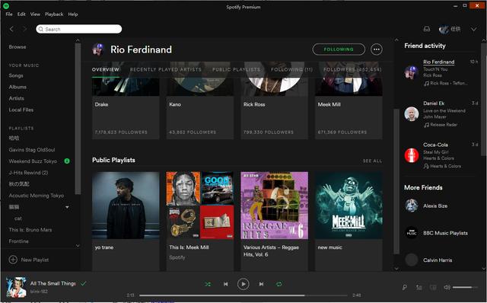This screenshot has width=487, height=303.
Task: Switch to the Overview tab
Action: click(x=106, y=69)
